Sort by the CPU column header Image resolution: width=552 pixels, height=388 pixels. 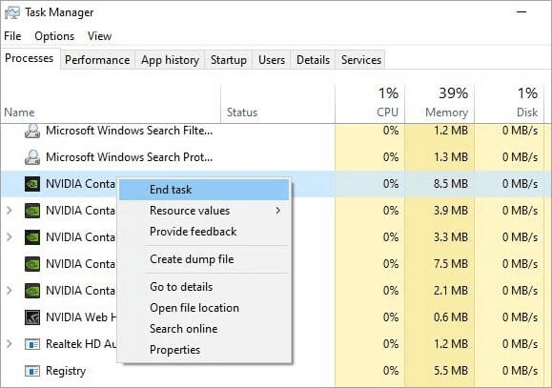tap(370, 104)
